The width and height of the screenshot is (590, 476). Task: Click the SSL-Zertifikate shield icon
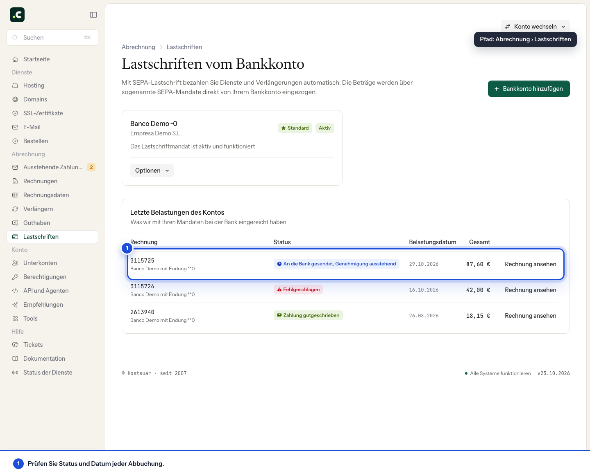pyautogui.click(x=15, y=113)
